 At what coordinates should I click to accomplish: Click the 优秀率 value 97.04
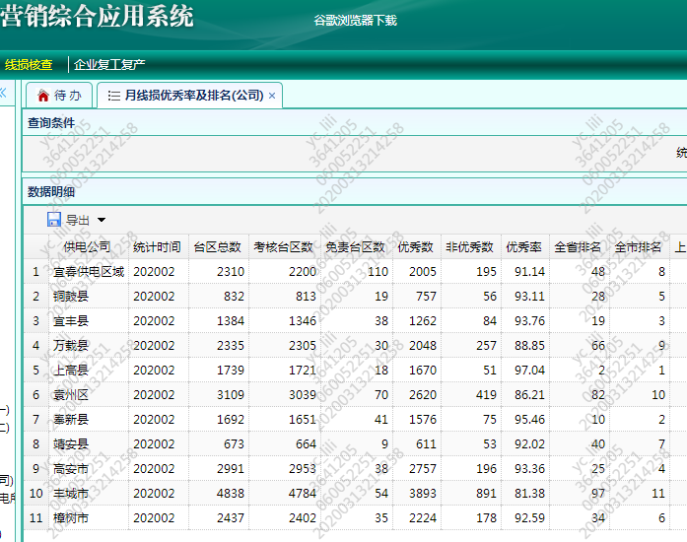[x=529, y=371]
